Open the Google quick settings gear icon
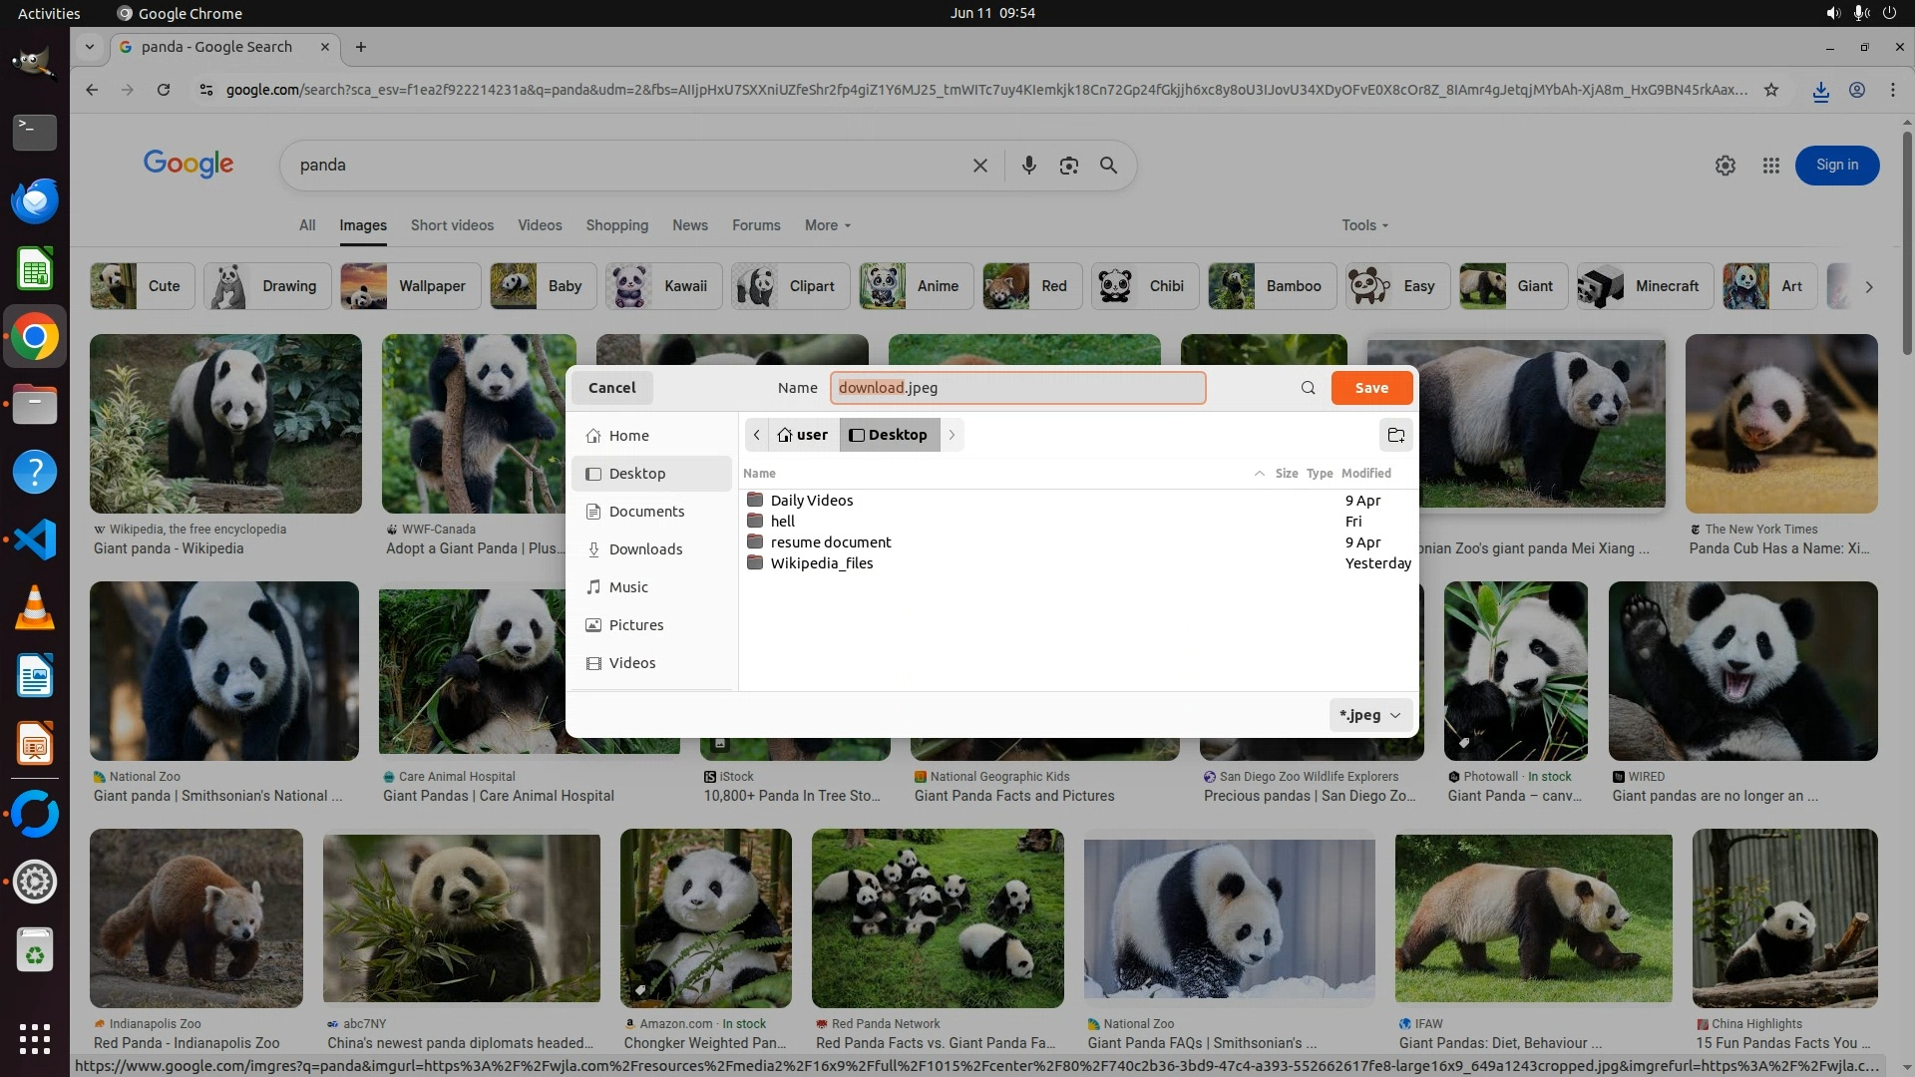Viewport: 1915px width, 1077px height. (x=1724, y=166)
